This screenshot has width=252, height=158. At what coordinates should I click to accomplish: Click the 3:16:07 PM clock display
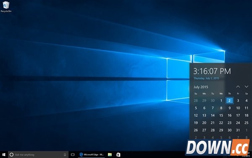click(x=212, y=71)
